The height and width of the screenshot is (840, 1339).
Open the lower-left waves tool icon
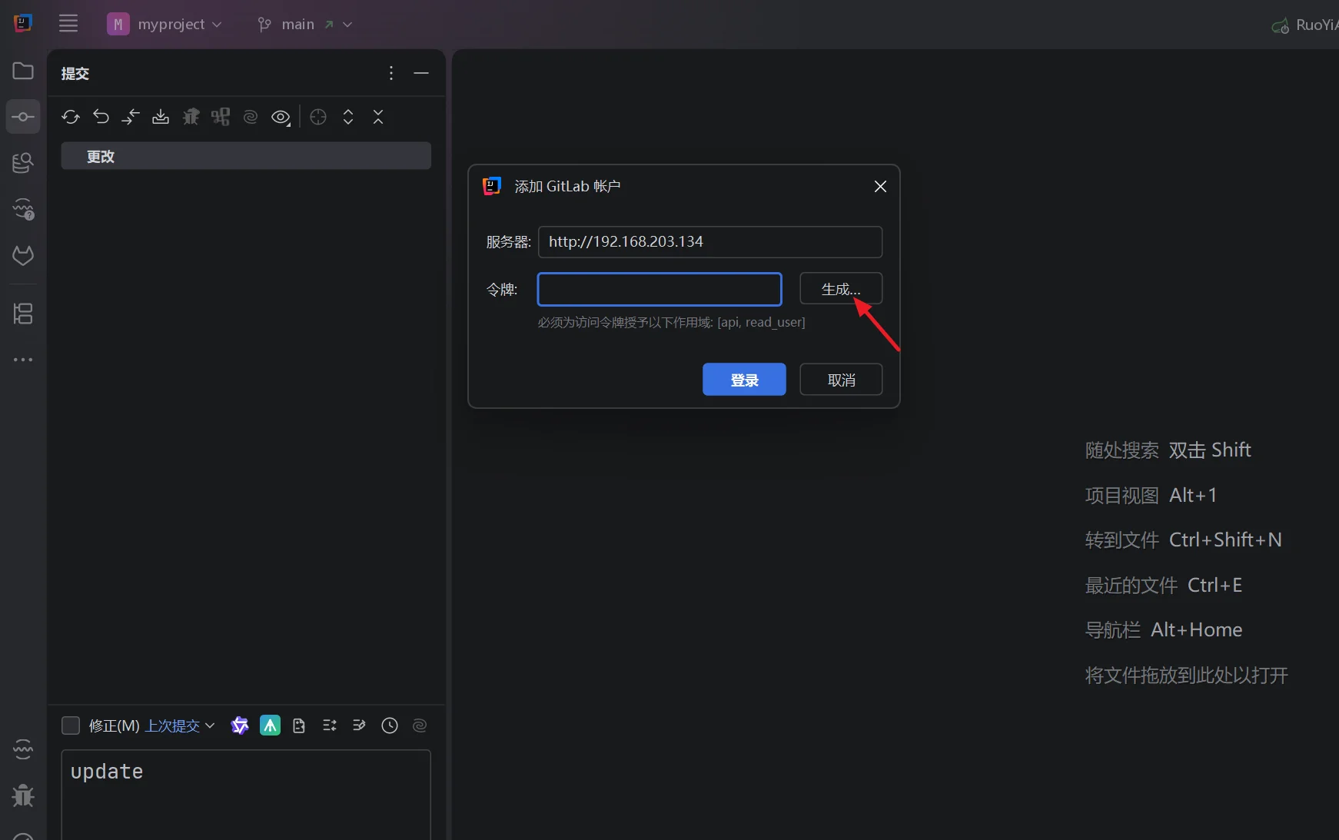[23, 749]
